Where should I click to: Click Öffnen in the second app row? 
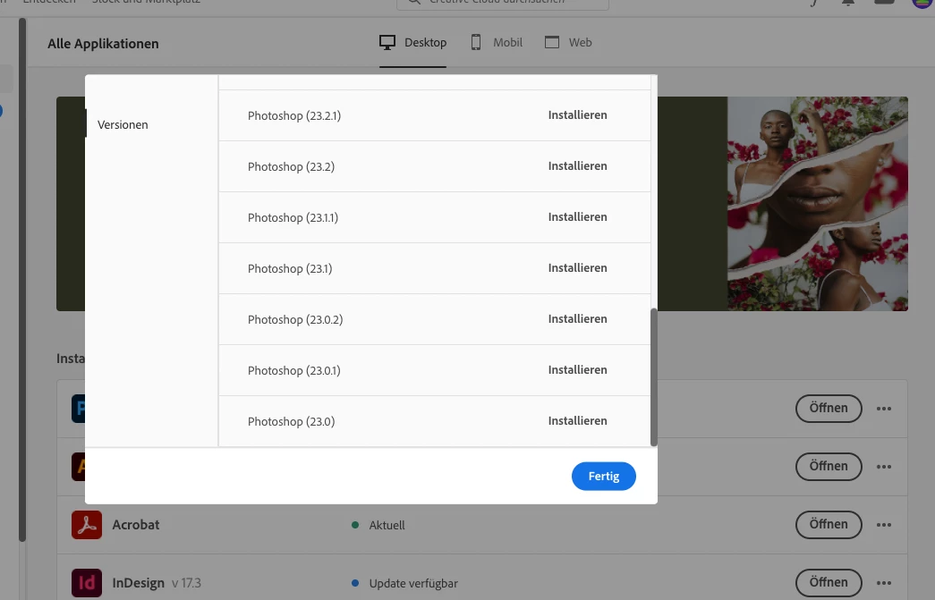pos(829,466)
